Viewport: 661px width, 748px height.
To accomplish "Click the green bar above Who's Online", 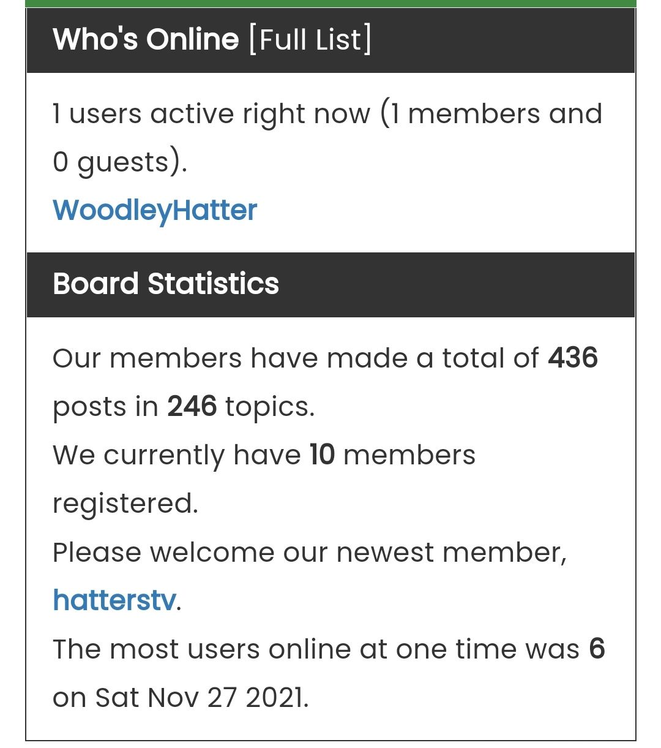I will click(x=330, y=4).
